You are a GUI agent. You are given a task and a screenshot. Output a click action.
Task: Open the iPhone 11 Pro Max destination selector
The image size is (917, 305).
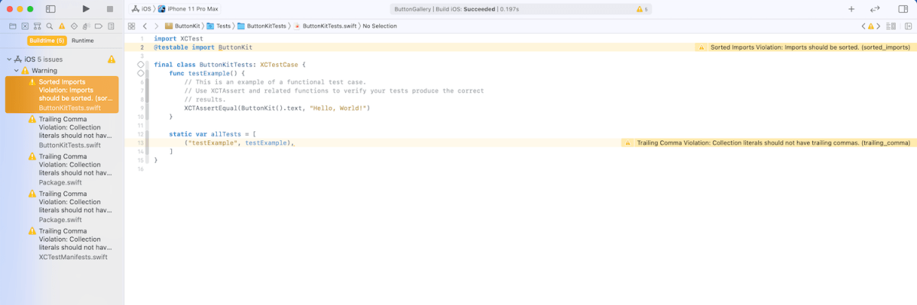pyautogui.click(x=192, y=9)
